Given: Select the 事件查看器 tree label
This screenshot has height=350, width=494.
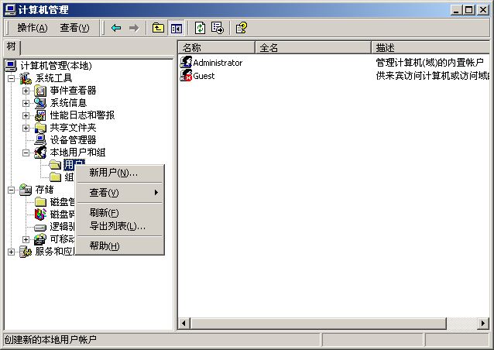Looking at the screenshot, I should pos(73,91).
